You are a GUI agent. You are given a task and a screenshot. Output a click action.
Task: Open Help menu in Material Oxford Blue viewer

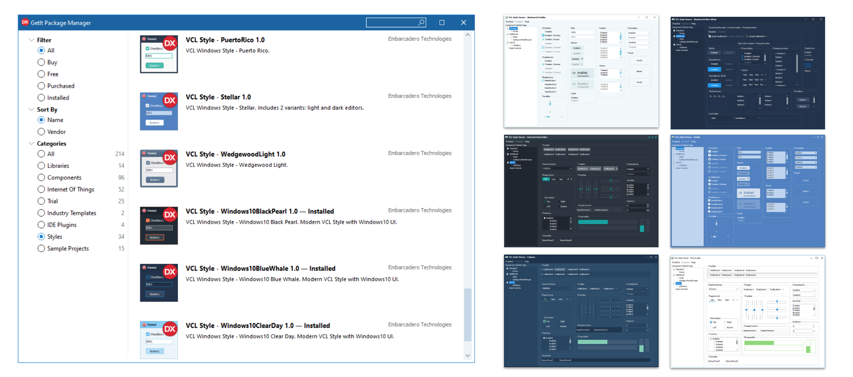point(527,142)
